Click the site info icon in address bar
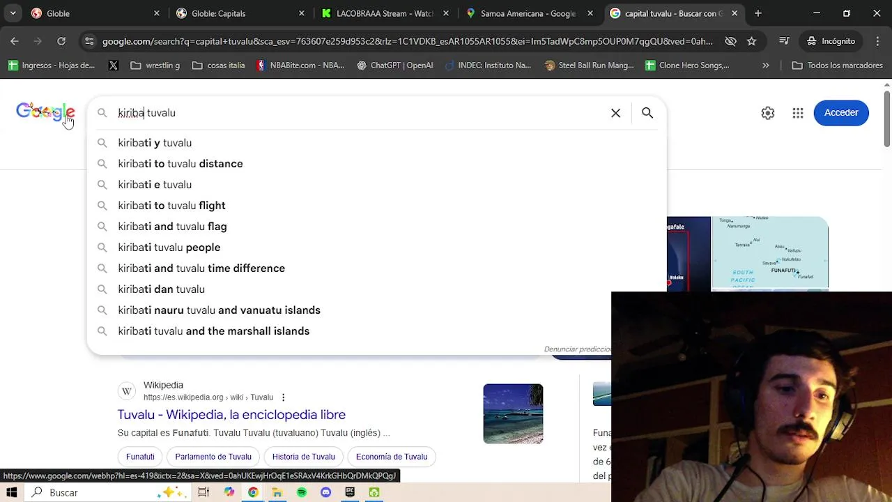The image size is (892, 502). pos(89,41)
